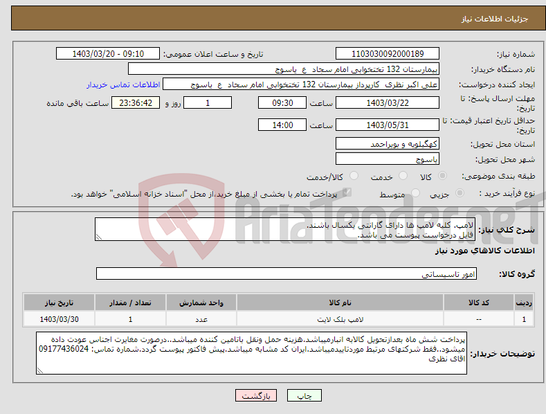Click the طبقه بندی موضوعی label
Viewport: 546px width, 414px height.
pos(498,176)
